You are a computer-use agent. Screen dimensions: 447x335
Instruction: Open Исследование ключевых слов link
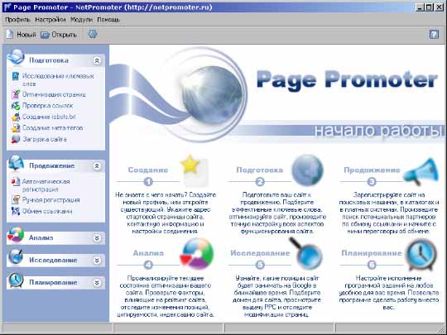coord(58,80)
